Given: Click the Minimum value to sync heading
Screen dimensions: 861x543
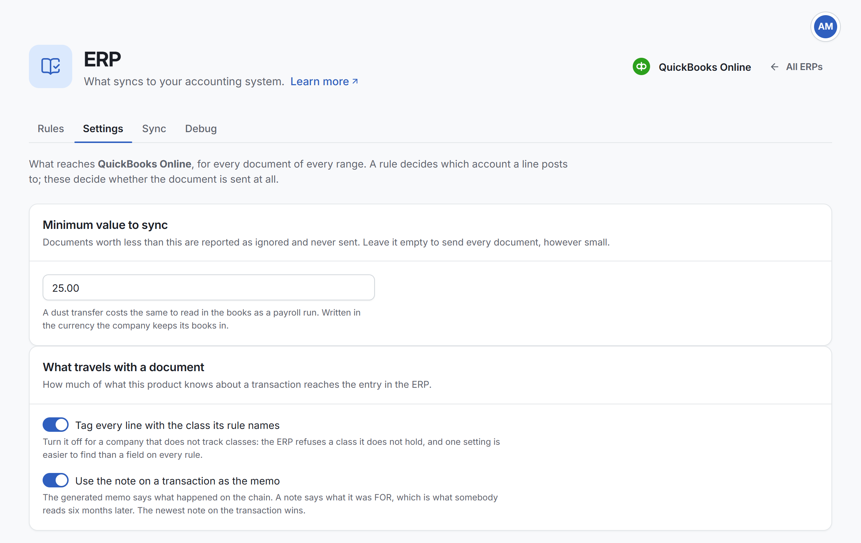Looking at the screenshot, I should (x=105, y=225).
